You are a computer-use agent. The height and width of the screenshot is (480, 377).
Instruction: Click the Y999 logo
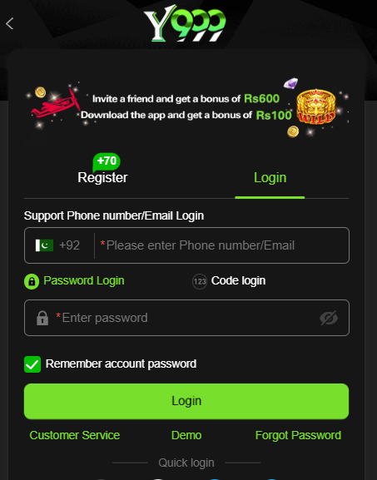click(185, 23)
